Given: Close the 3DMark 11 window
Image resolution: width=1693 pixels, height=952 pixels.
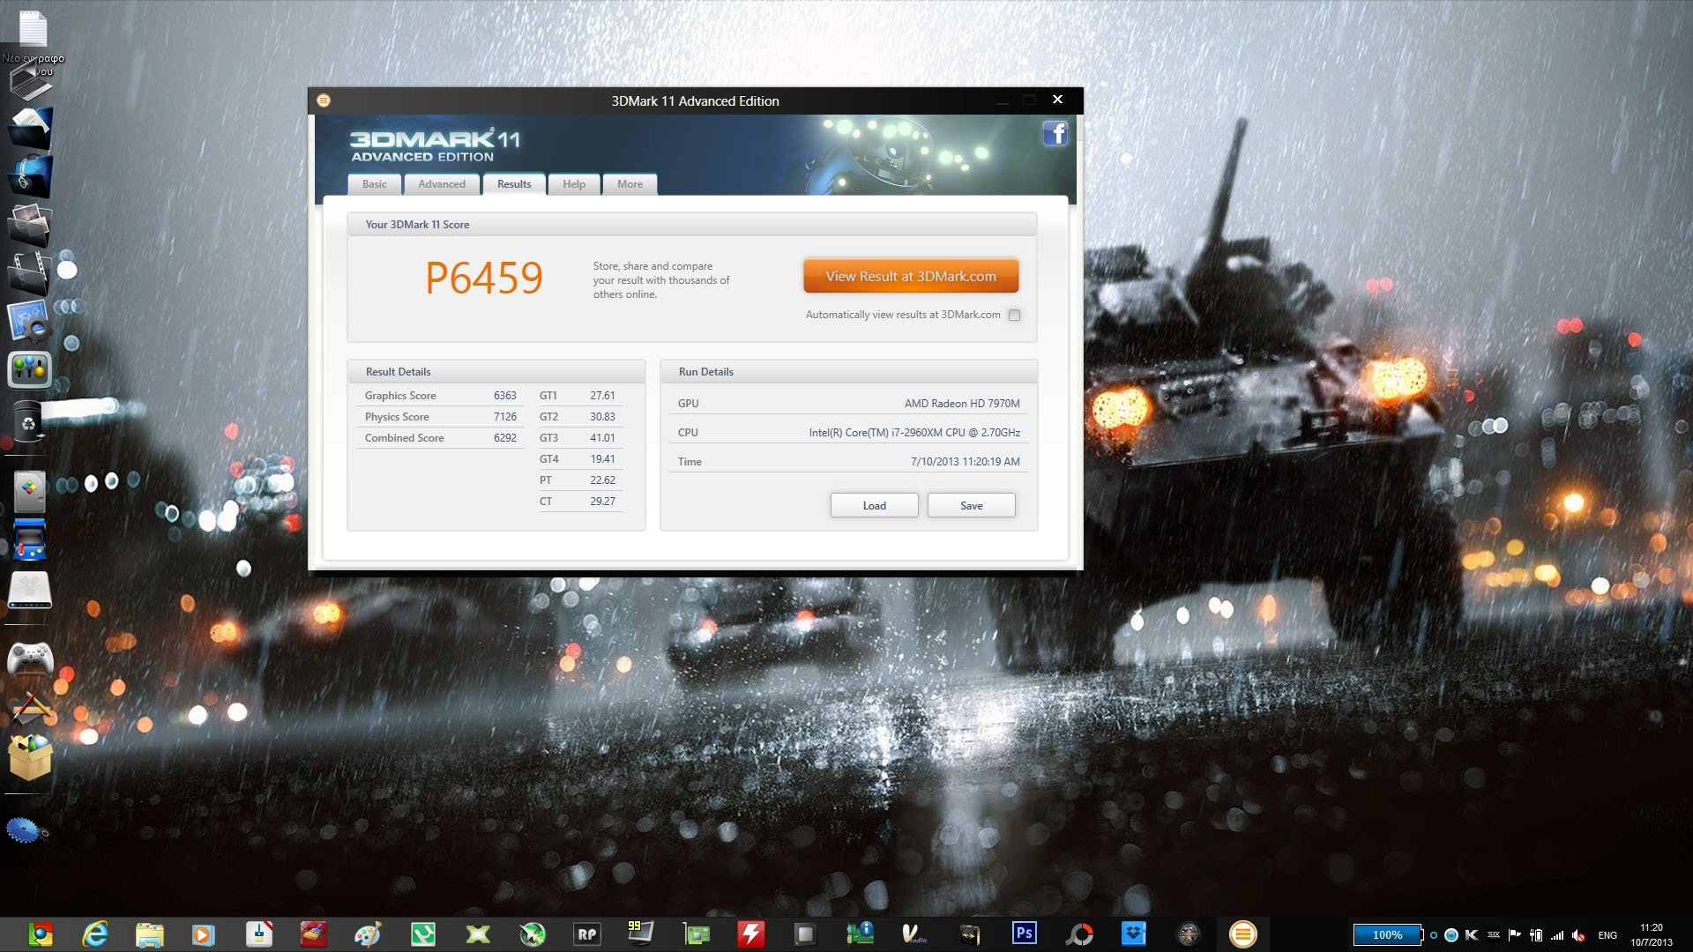Looking at the screenshot, I should coord(1057,100).
